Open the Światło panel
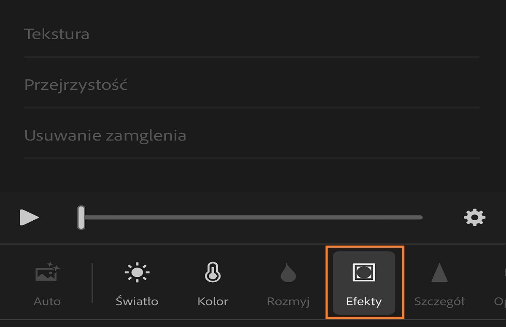Screen dimensions: 506x327 [x=137, y=283]
